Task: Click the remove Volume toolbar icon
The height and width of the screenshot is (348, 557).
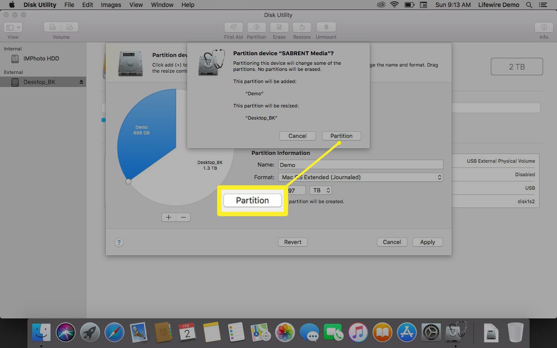Action: [70, 27]
